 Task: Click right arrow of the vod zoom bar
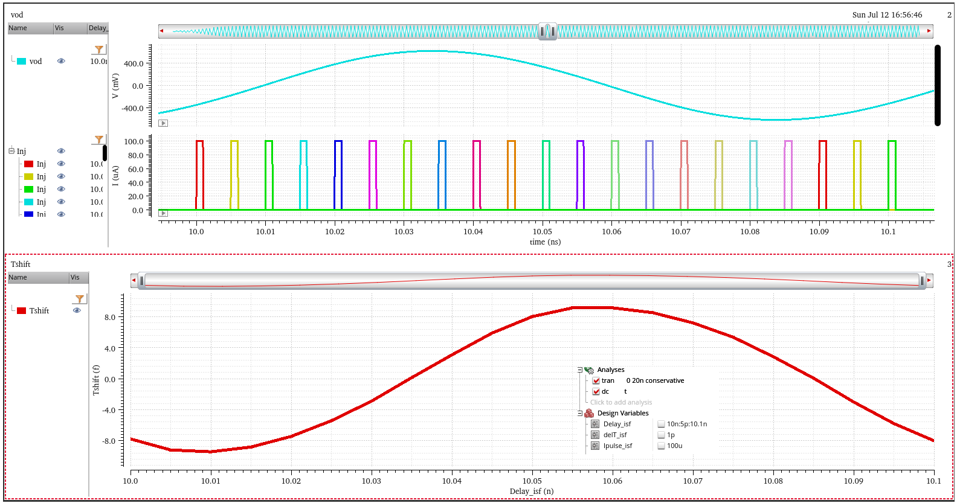pos(929,31)
